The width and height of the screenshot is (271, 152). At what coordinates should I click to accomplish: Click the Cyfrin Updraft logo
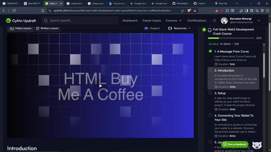(x=21, y=21)
